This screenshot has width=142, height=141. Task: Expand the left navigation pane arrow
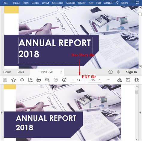pyautogui.click(x=2, y=113)
